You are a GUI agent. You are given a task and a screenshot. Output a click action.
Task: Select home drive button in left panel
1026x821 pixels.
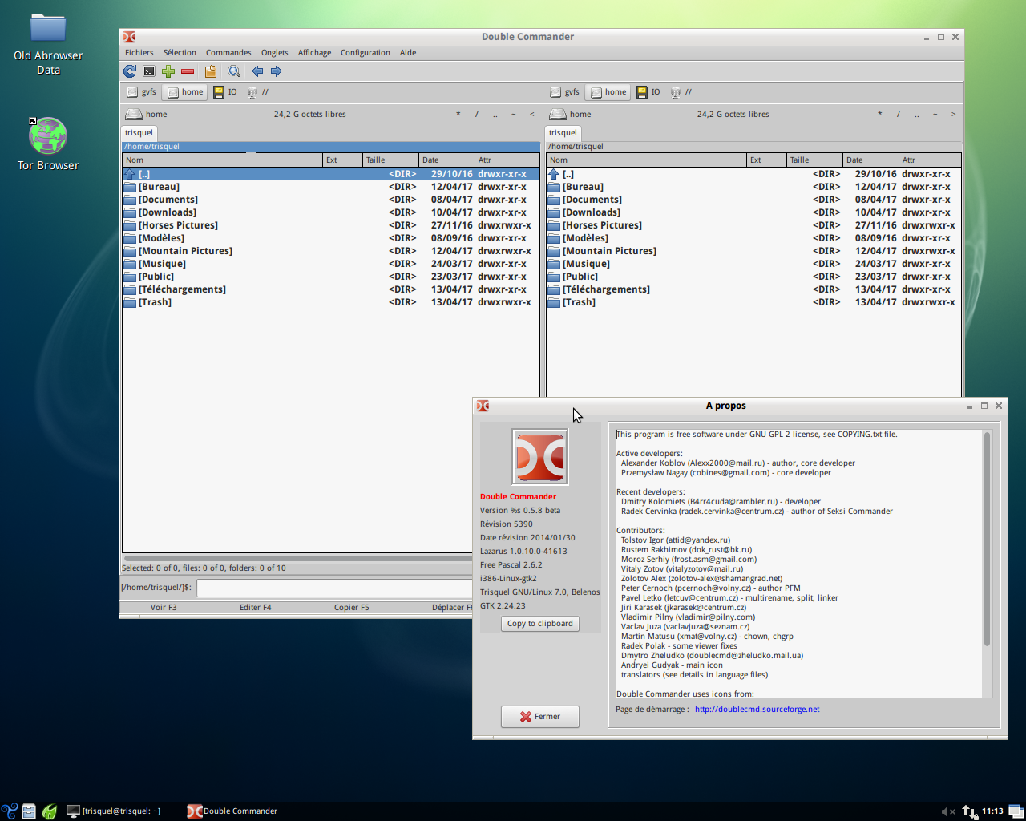point(185,92)
